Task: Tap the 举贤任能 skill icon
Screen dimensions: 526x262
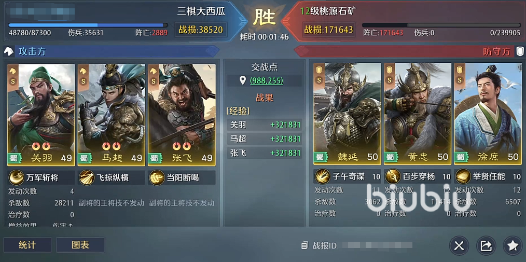Action: tap(463, 176)
